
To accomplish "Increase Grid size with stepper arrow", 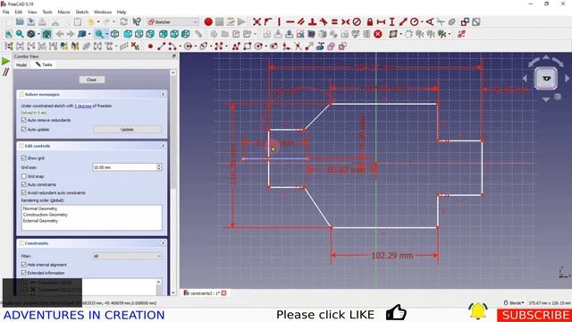I will coord(159,165).
